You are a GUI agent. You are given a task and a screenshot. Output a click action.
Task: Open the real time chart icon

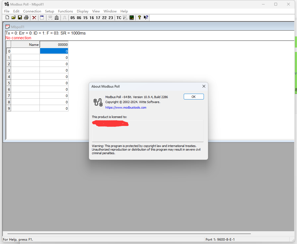click(x=132, y=18)
